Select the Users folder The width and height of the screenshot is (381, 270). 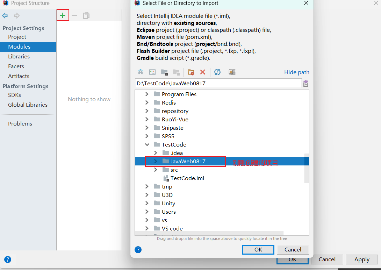coord(168,212)
